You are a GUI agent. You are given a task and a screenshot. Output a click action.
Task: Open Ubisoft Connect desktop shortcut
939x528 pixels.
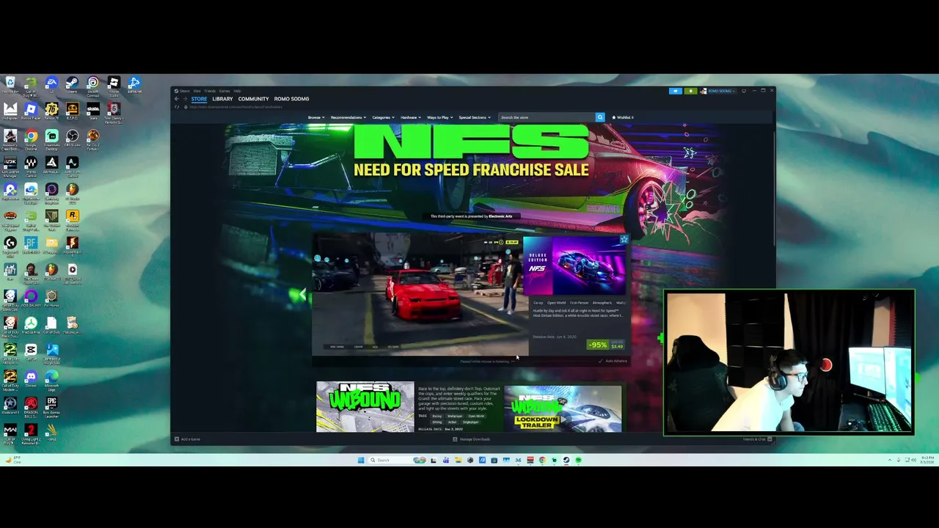pos(93,86)
